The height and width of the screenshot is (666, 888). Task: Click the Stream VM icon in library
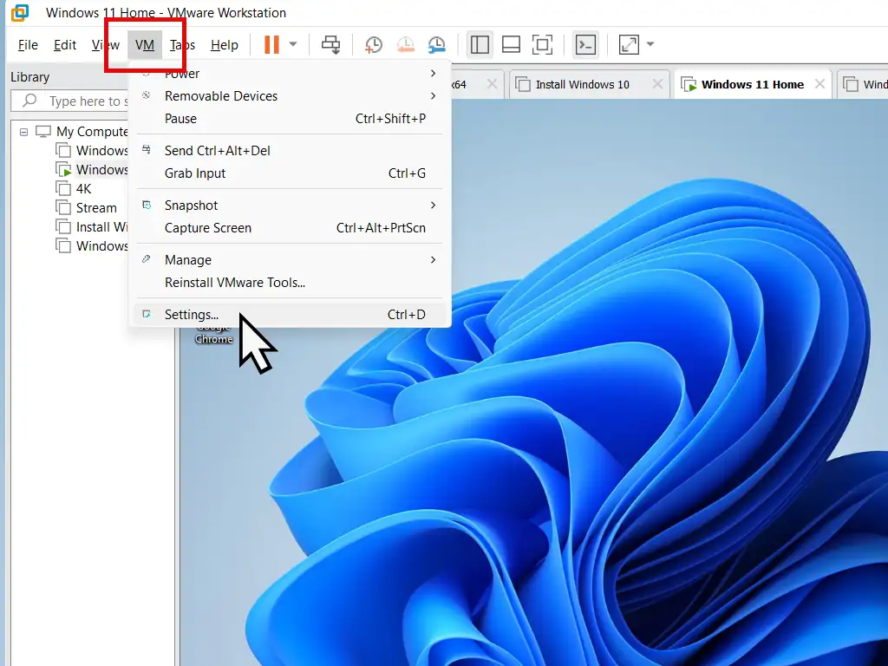pos(63,207)
